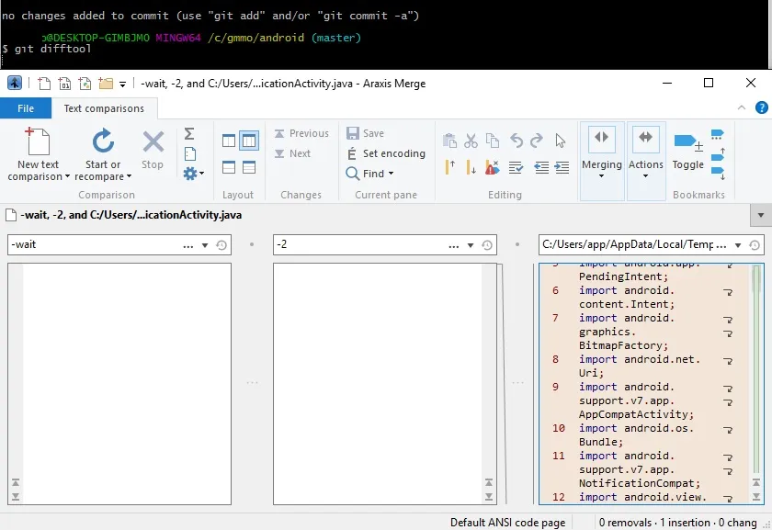772x530 pixels.
Task: Click the Toggle bookmark icon
Action: coord(687,142)
